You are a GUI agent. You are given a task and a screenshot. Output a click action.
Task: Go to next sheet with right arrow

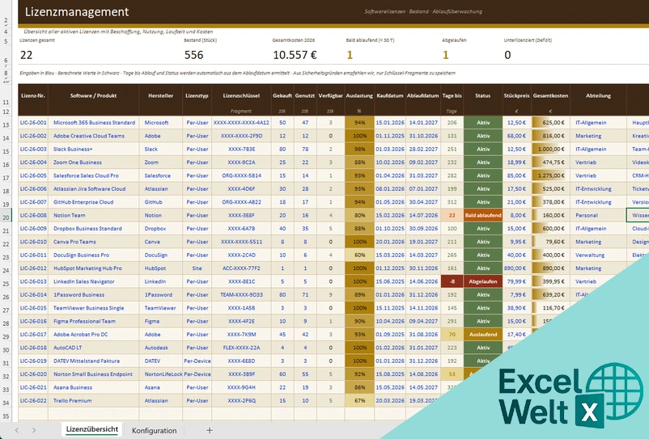point(34,430)
